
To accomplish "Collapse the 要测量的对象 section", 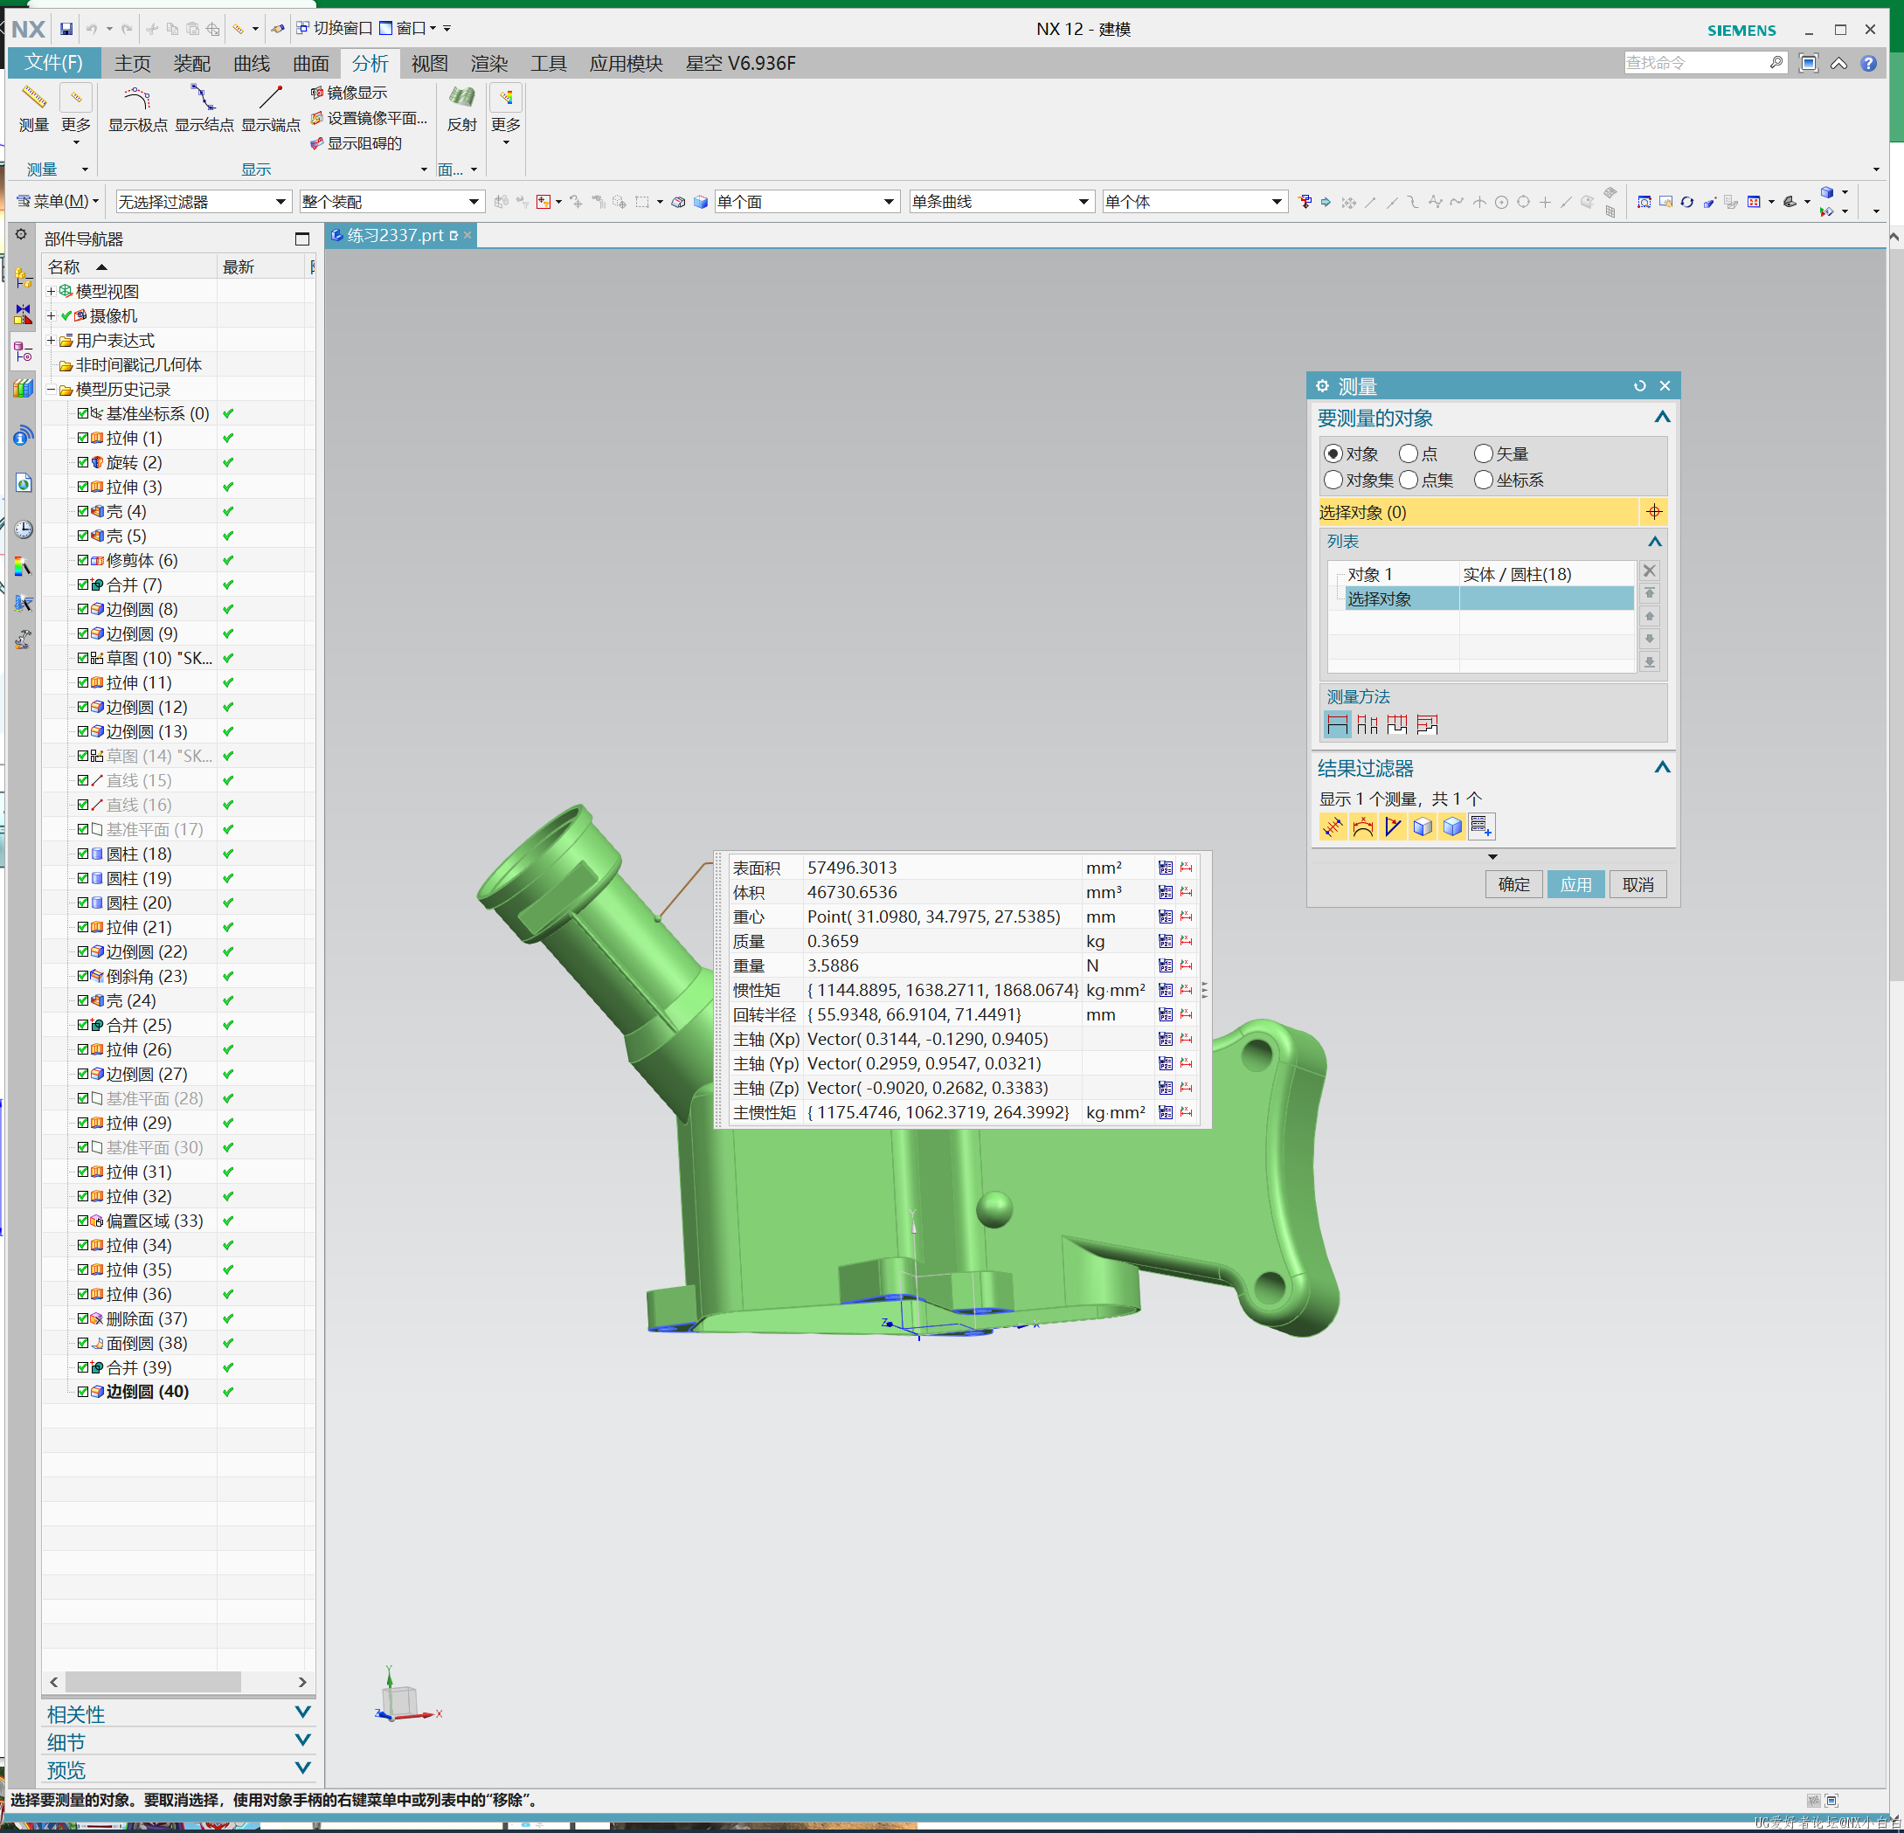I will pos(1662,418).
